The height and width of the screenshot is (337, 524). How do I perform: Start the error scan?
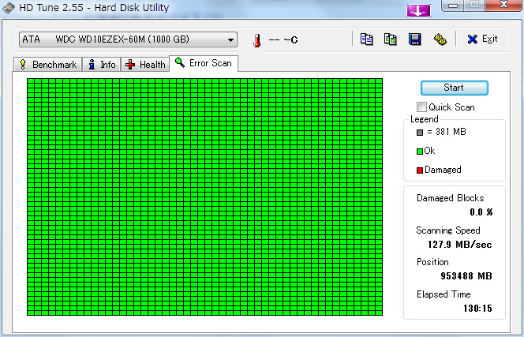click(454, 88)
